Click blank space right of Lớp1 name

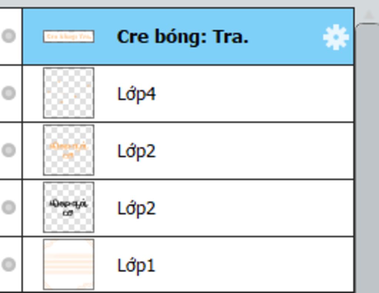click(x=254, y=265)
